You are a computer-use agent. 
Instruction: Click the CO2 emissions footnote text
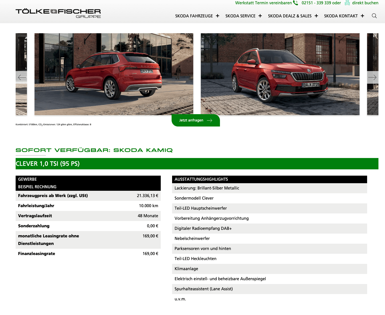[53, 124]
